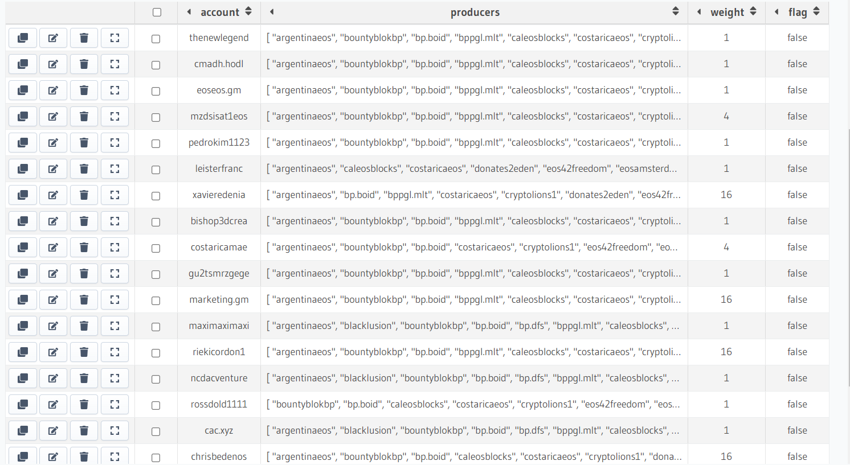This screenshot has height=465, width=850.
Task: Click the flag false cell for eoseos.gm
Action: point(797,90)
